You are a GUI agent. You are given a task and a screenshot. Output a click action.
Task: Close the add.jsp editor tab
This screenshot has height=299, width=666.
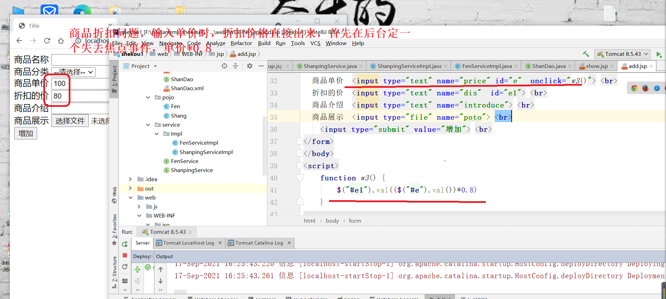tap(651, 66)
